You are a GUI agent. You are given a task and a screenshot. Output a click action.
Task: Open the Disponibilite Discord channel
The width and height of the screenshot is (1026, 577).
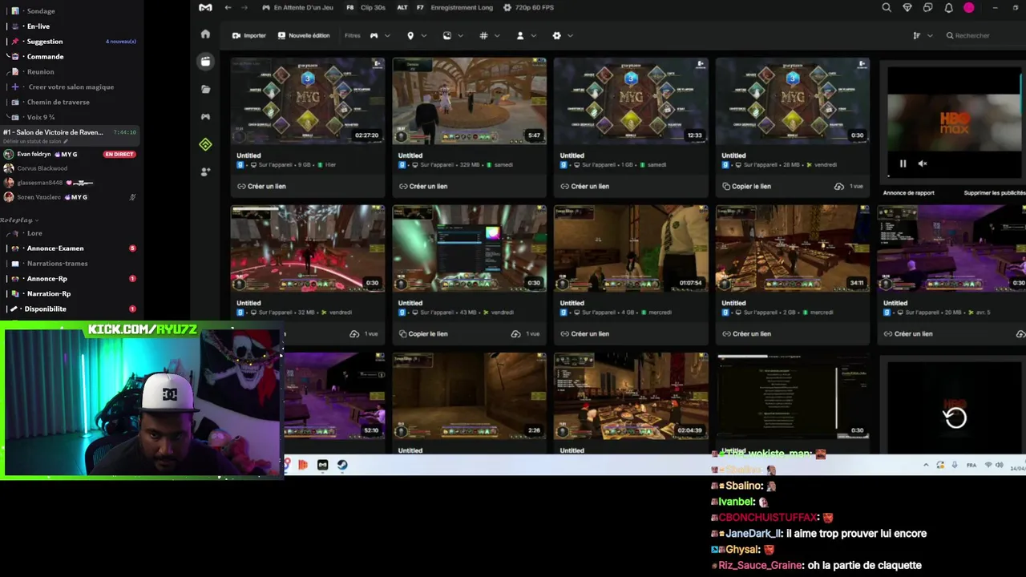point(45,309)
